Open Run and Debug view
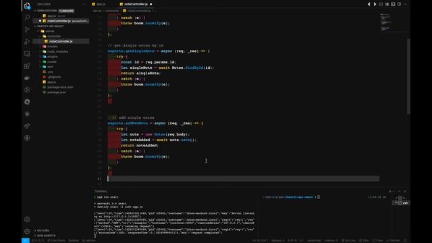Image resolution: width=432 pixels, height=243 pixels. pos(27,42)
